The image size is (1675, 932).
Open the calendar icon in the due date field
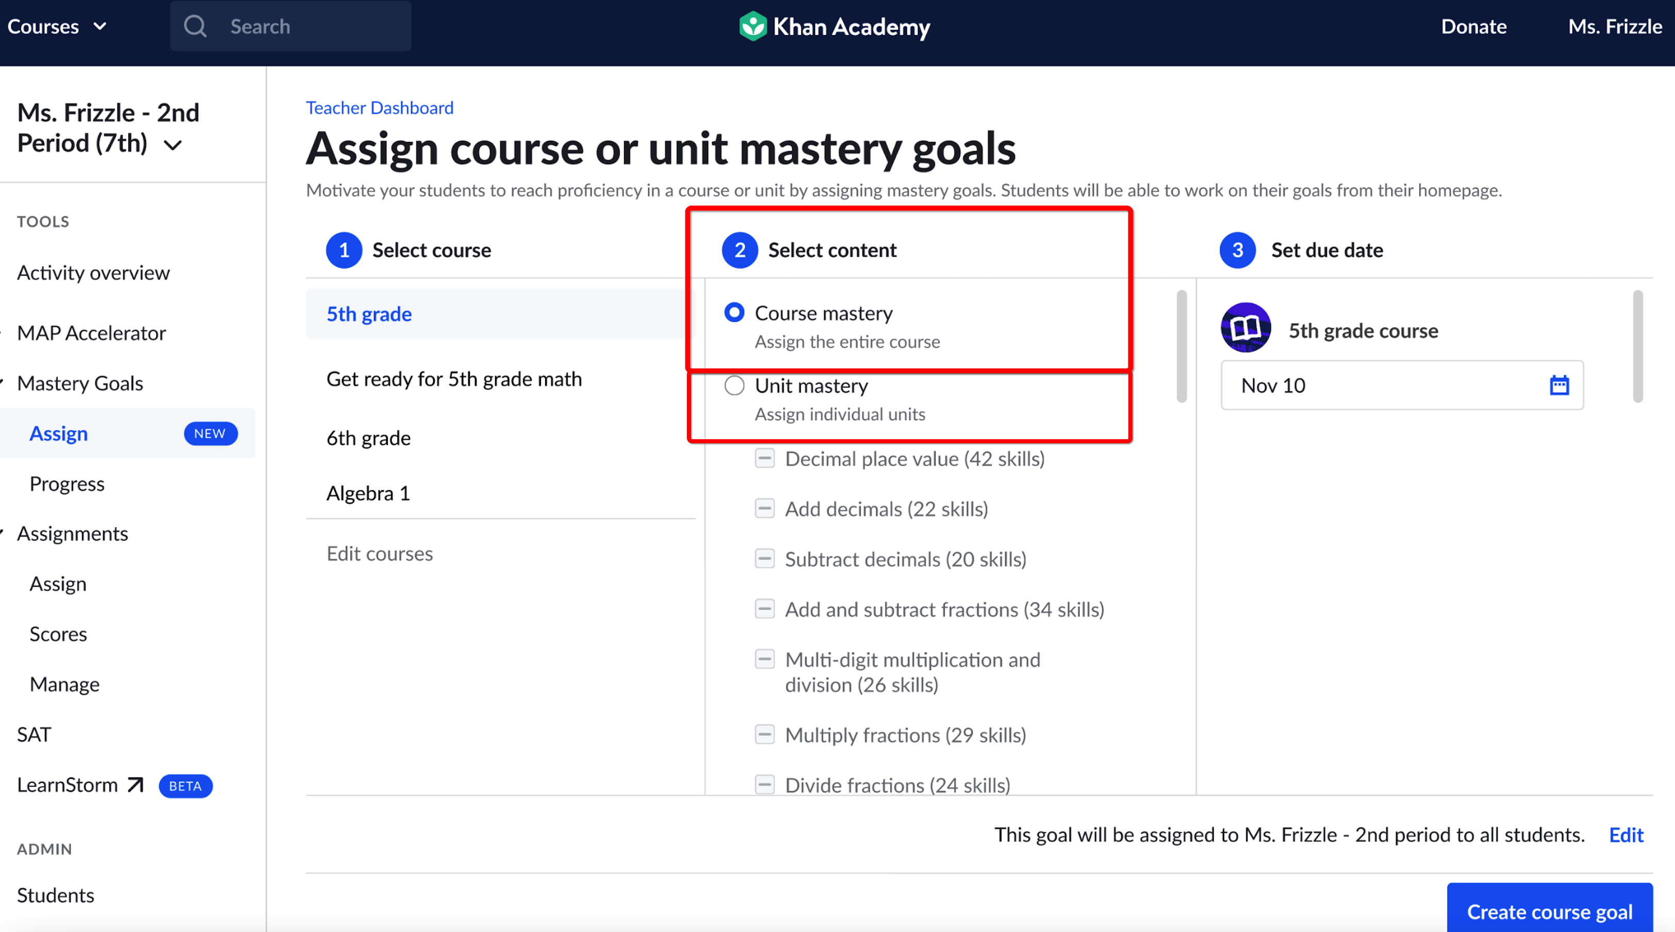(1559, 385)
